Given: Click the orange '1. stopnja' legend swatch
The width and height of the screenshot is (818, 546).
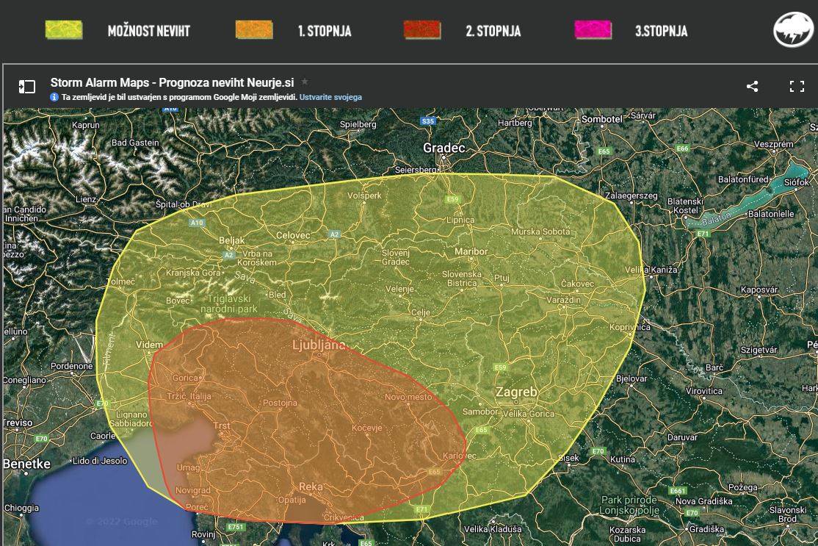Looking at the screenshot, I should tap(254, 30).
